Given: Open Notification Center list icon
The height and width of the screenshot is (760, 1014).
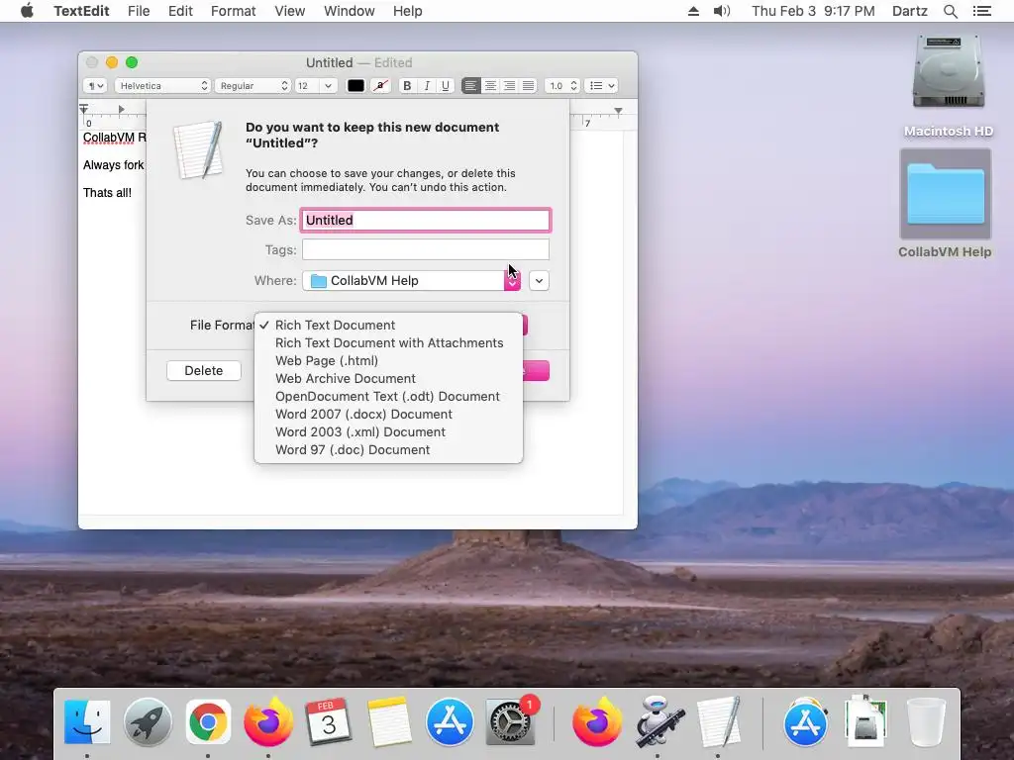Looking at the screenshot, I should click(981, 11).
